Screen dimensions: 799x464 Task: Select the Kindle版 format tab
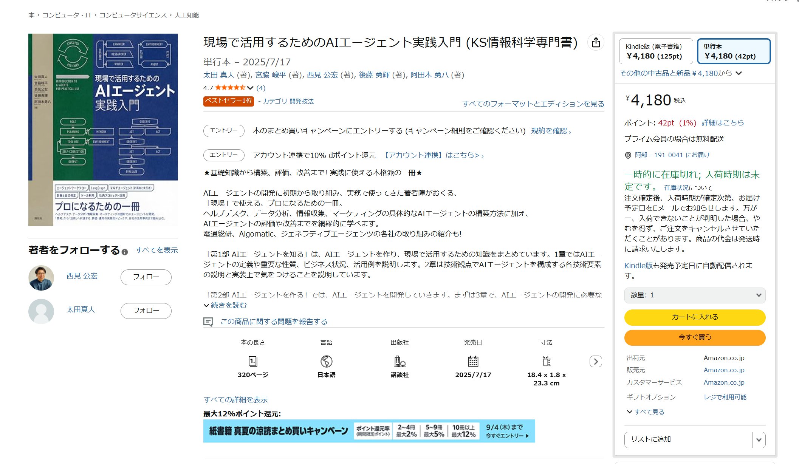656,51
